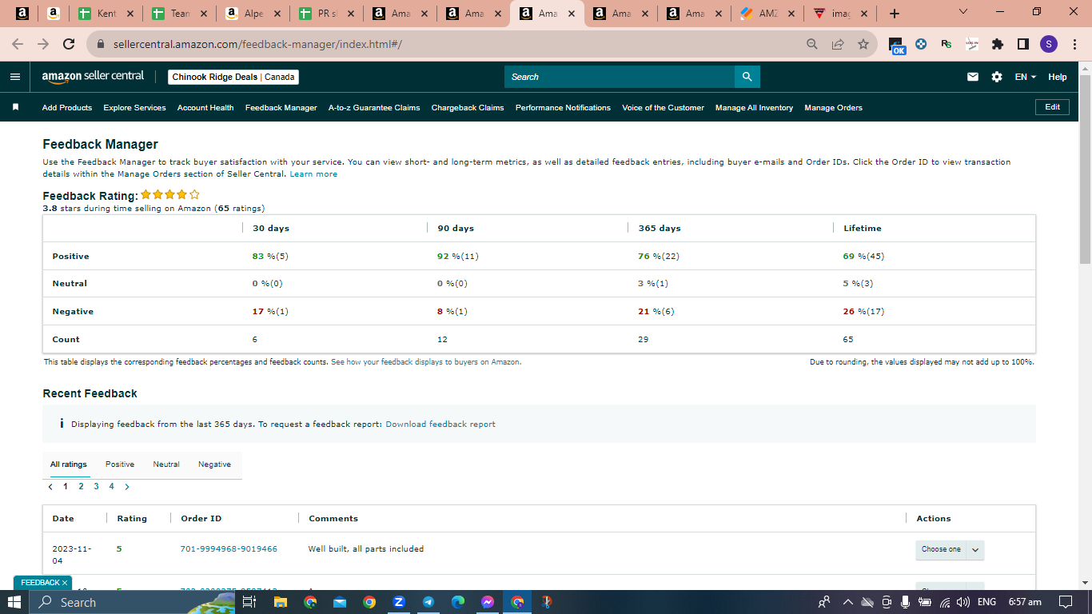Click the Windows taskbar Search box

132,602
